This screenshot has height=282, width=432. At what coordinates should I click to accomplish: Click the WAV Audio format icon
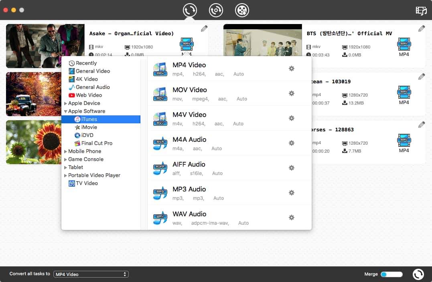160,218
